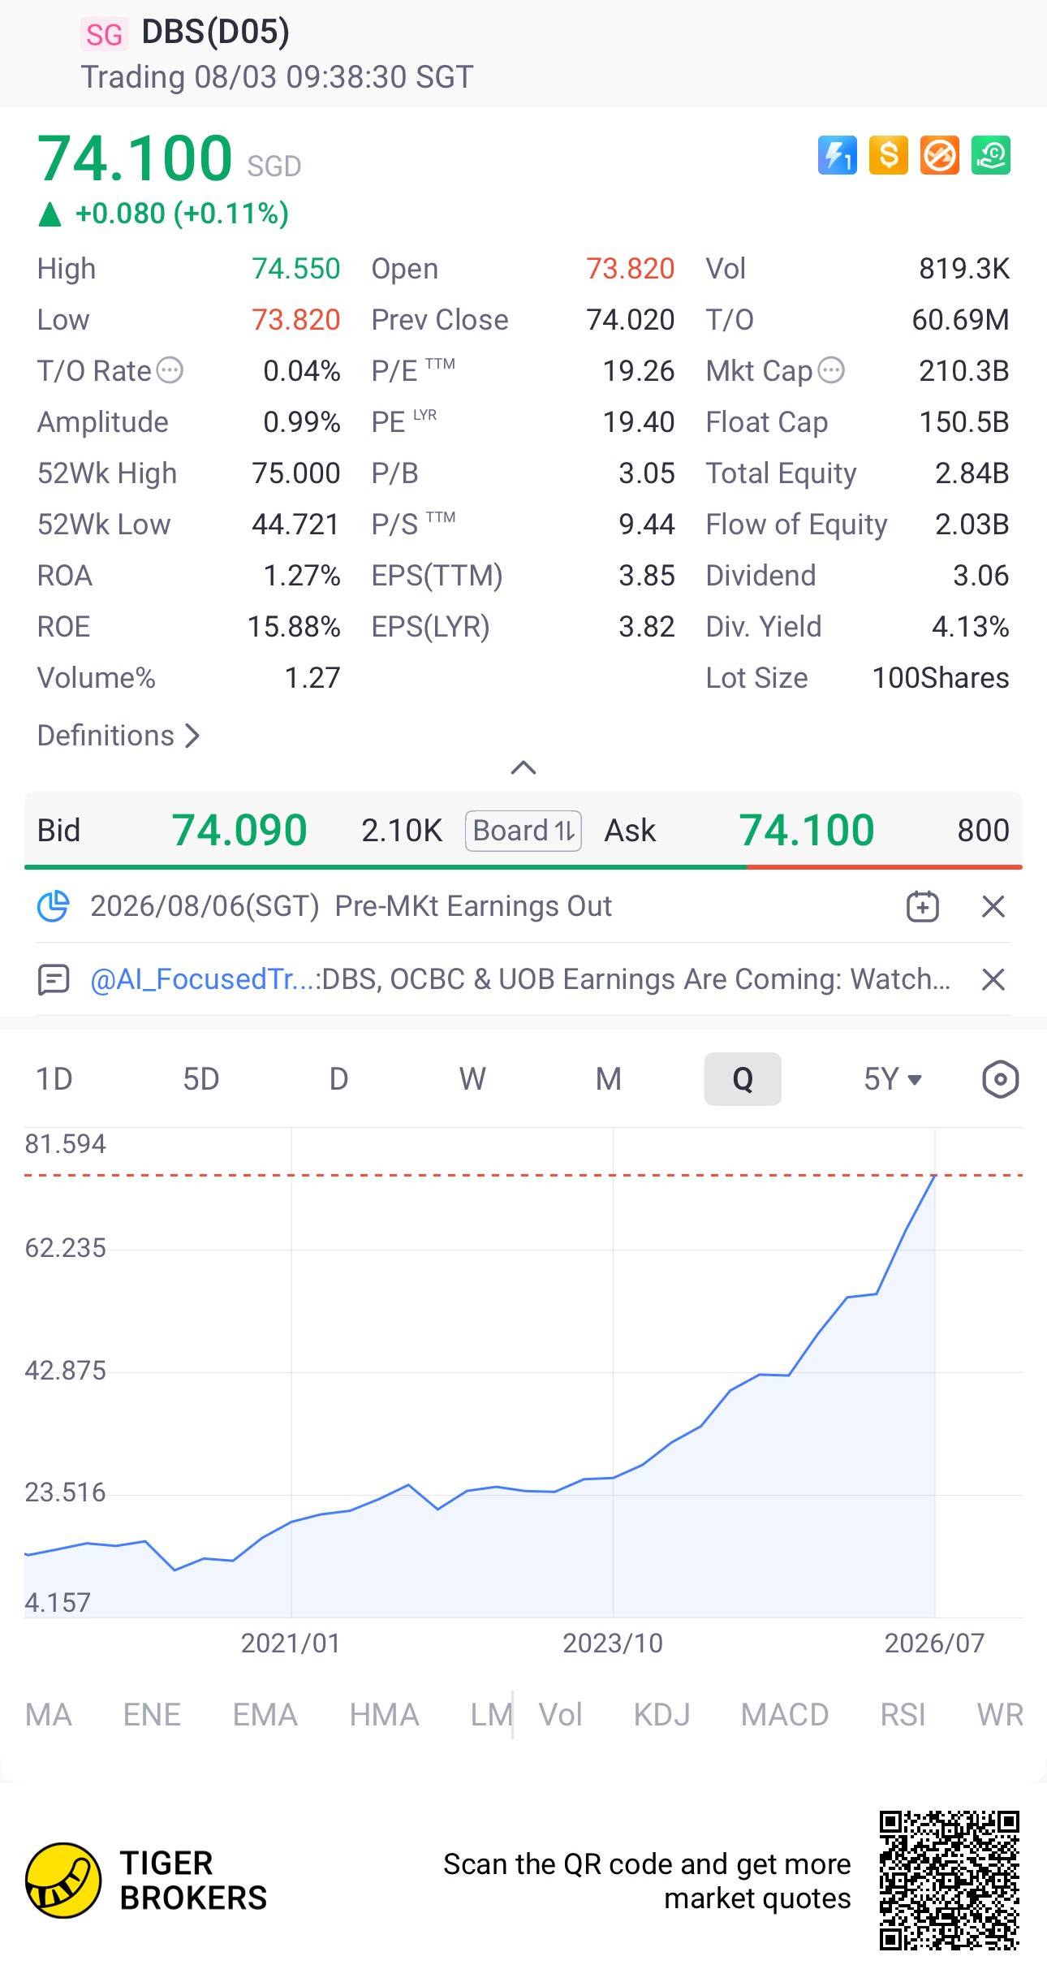Viewport: 1047px width, 1978px height.
Task: Tap the ROE value 15.88%
Action: (294, 627)
